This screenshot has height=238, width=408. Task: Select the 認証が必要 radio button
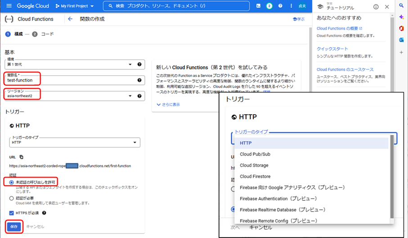tap(12, 198)
